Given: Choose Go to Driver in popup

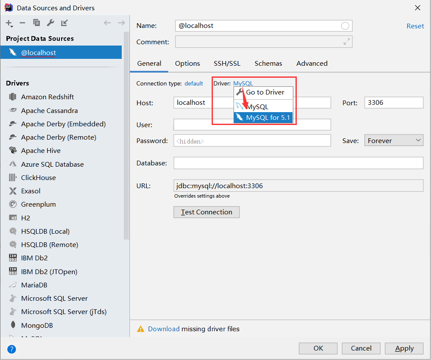Looking at the screenshot, I should [263, 92].
